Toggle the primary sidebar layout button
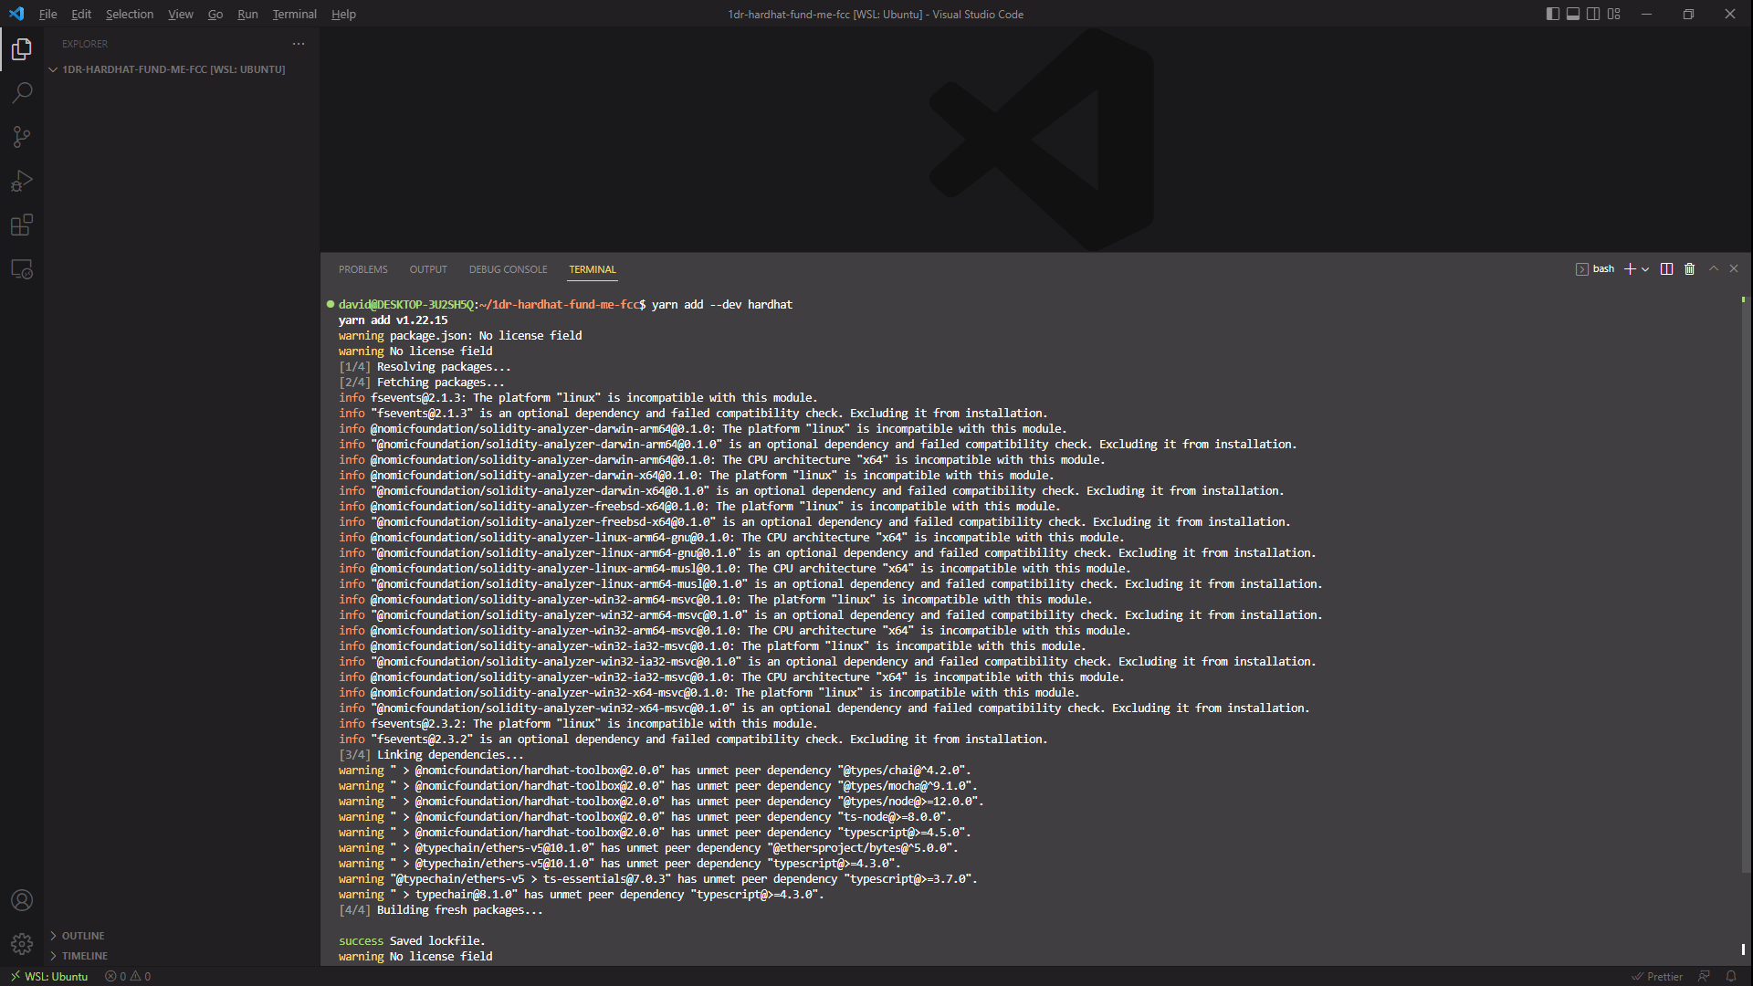 (1552, 14)
